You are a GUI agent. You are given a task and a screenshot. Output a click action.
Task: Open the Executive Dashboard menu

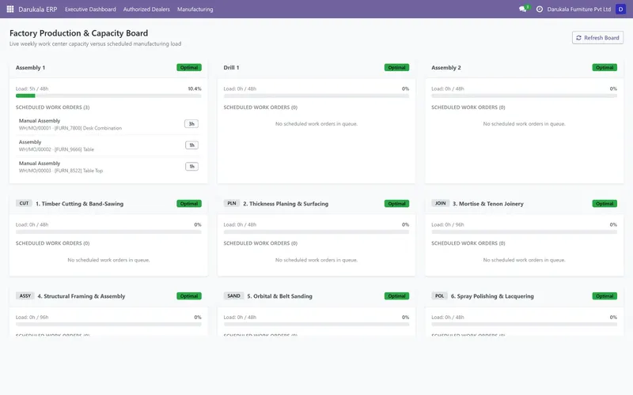coord(90,9)
